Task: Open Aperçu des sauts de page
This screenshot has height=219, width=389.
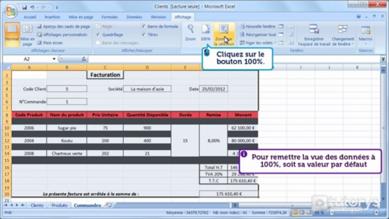Action: (64, 27)
